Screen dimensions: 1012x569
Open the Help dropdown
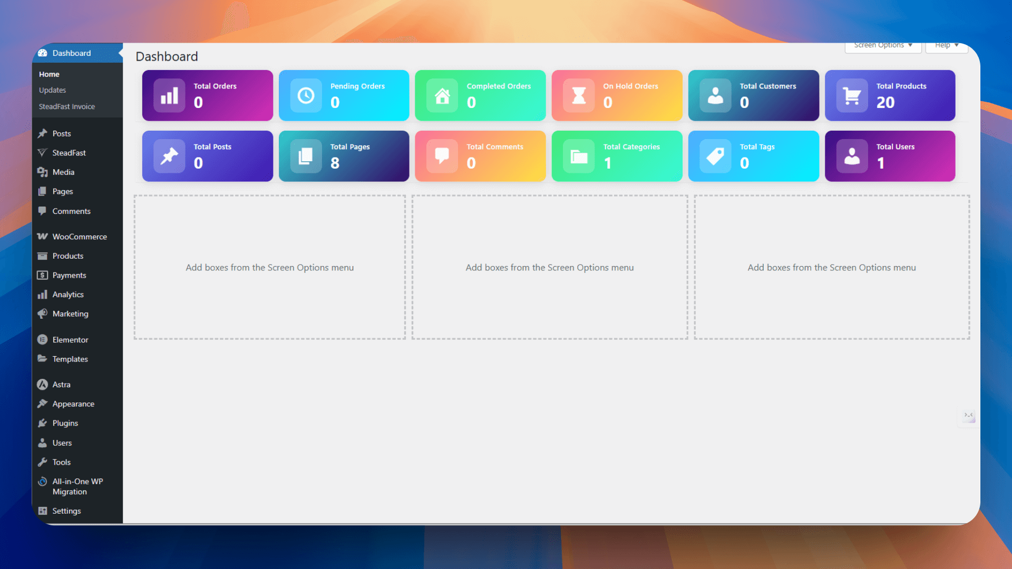[946, 45]
